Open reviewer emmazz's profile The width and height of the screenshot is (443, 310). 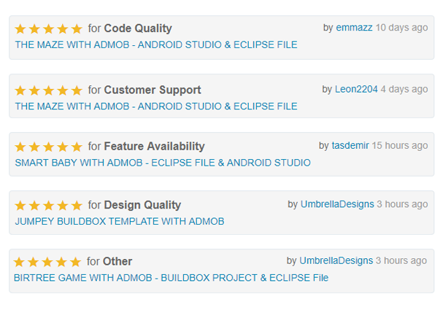354,28
